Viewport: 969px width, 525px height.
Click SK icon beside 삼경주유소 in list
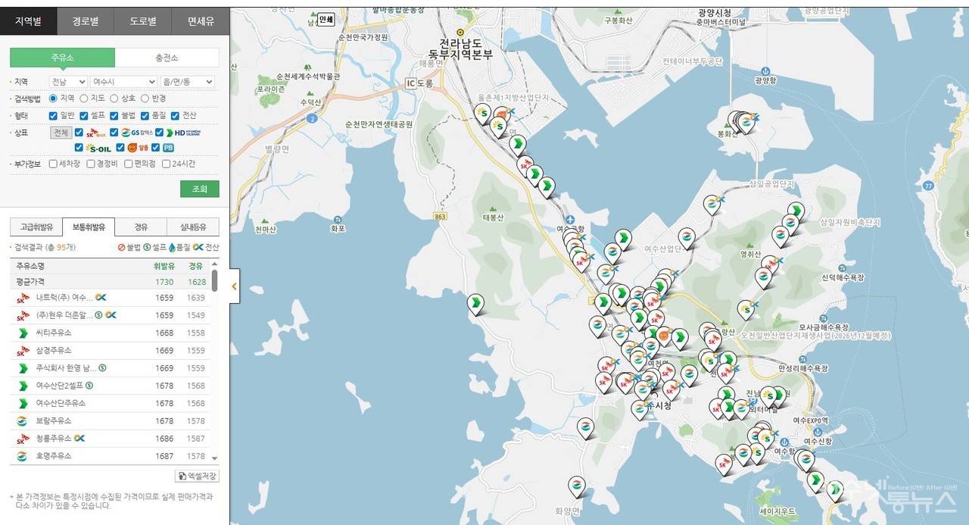pyautogui.click(x=23, y=351)
